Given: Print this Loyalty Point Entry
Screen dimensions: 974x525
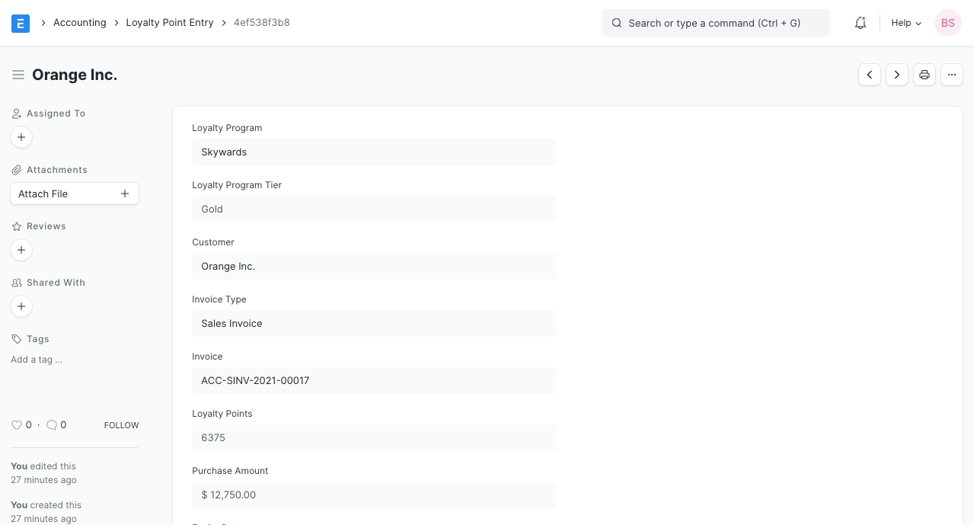Looking at the screenshot, I should (925, 75).
